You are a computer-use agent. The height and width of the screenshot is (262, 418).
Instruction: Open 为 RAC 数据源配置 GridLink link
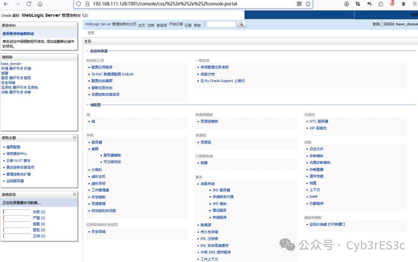pyautogui.click(x=113, y=74)
